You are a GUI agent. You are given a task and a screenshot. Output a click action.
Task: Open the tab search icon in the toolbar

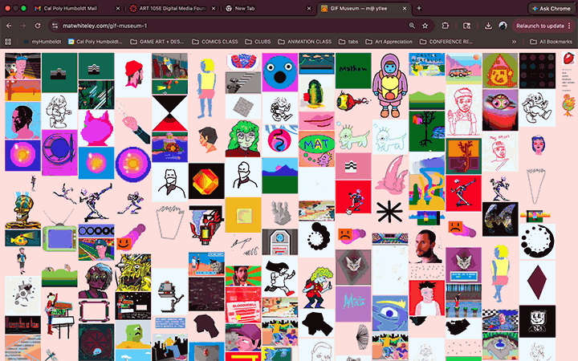pyautogui.click(x=466, y=26)
